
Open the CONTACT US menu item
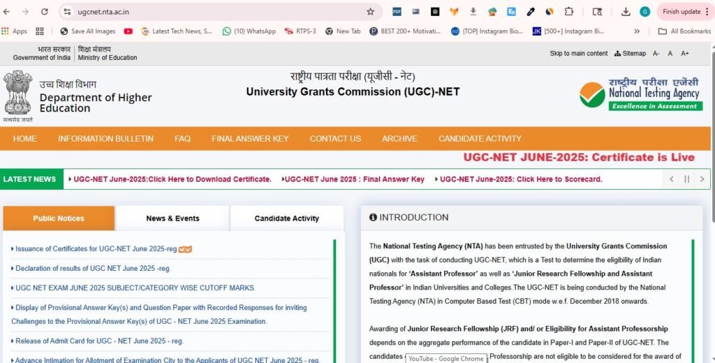pos(335,139)
